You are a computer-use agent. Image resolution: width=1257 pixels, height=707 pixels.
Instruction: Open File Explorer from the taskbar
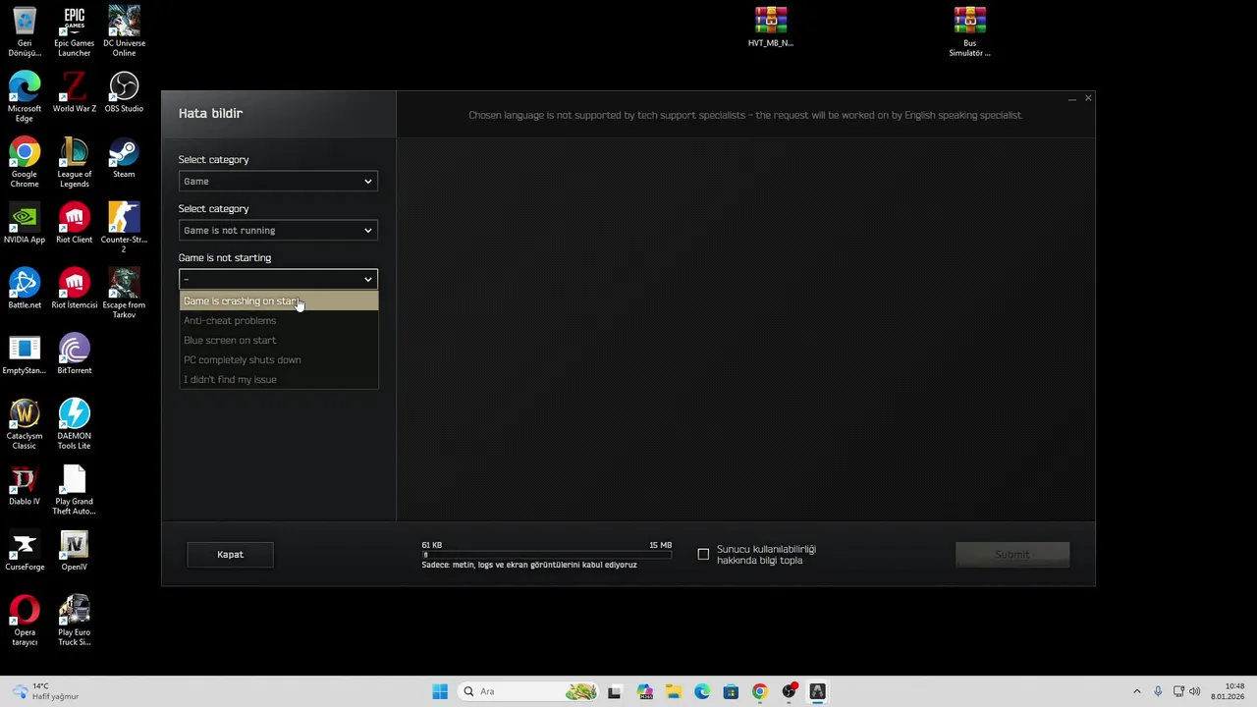coord(674,691)
